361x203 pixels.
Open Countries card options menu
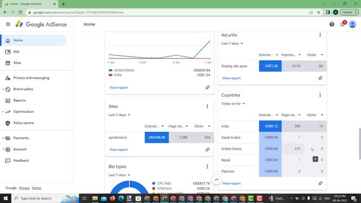point(320,95)
